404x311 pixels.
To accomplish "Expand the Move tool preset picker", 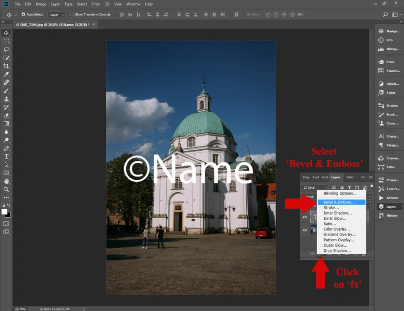I will (x=16, y=15).
